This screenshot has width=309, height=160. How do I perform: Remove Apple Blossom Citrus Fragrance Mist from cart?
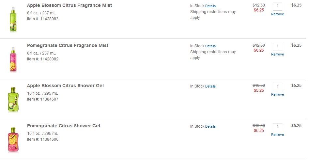(277, 14)
